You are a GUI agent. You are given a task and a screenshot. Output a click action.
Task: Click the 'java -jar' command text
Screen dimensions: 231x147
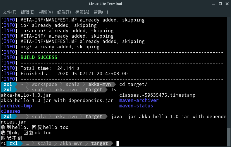[x=124, y=116]
